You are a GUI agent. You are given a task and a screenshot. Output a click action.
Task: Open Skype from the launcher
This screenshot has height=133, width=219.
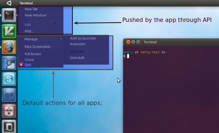pos(9,79)
